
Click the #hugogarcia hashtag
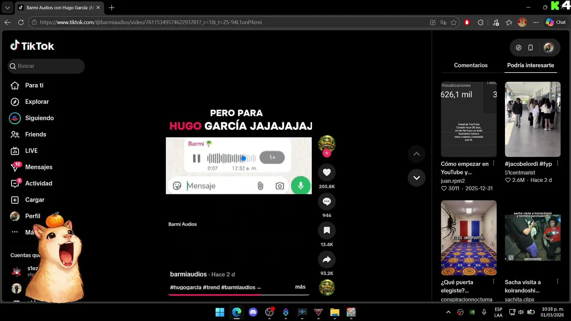coord(186,288)
